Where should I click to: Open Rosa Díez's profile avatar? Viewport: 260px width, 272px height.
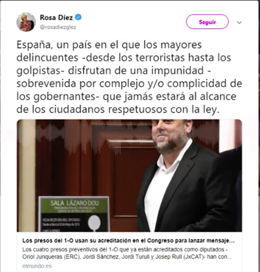click(x=26, y=22)
